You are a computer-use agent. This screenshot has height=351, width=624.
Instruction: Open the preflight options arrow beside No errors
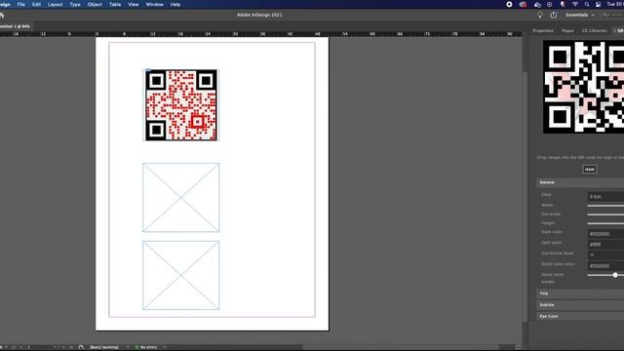[165, 347]
